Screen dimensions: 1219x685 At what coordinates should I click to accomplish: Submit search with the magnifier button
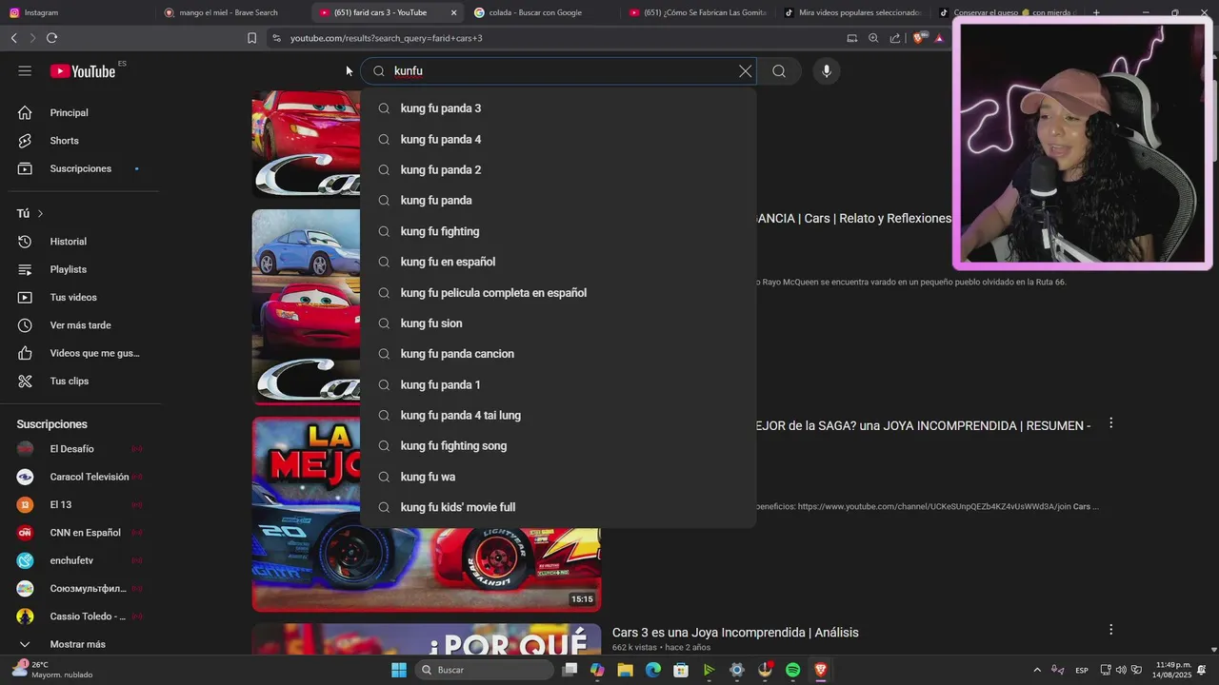click(x=779, y=71)
